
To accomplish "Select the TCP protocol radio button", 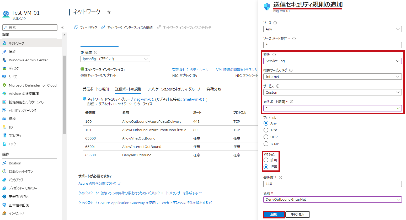I will click(x=266, y=130).
